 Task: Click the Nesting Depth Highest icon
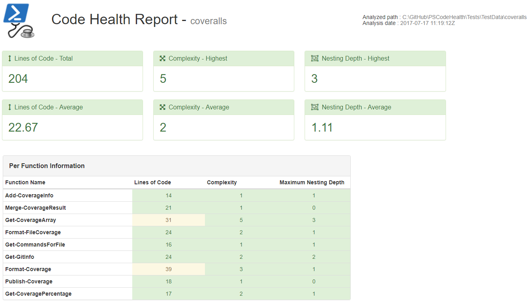point(315,58)
